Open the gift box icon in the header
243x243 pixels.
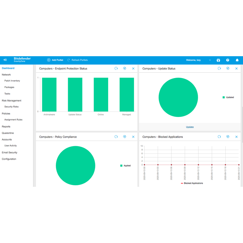tap(218, 60)
